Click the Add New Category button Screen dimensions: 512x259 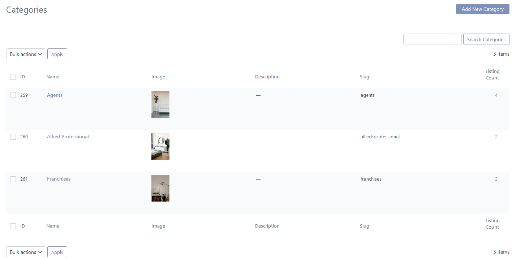(482, 9)
